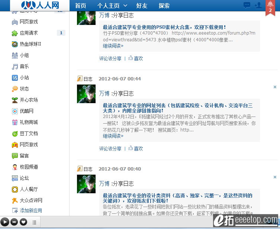Click the 日志 icon beside 2012-06-07 00:40
Image resolution: width=280 pixels, height=229 pixels.
click(80, 169)
